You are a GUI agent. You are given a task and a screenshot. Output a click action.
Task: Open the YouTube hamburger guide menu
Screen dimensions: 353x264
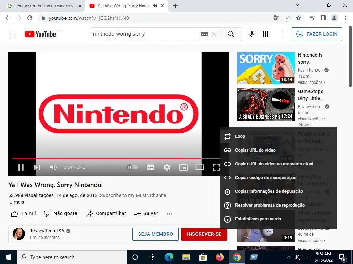[x=12, y=34]
